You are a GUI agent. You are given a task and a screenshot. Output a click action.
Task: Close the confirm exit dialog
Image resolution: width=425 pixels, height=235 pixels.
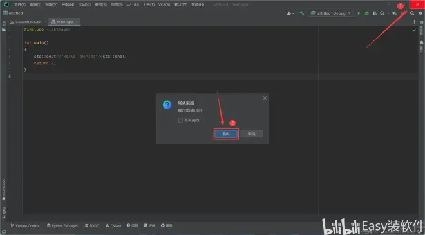265,98
